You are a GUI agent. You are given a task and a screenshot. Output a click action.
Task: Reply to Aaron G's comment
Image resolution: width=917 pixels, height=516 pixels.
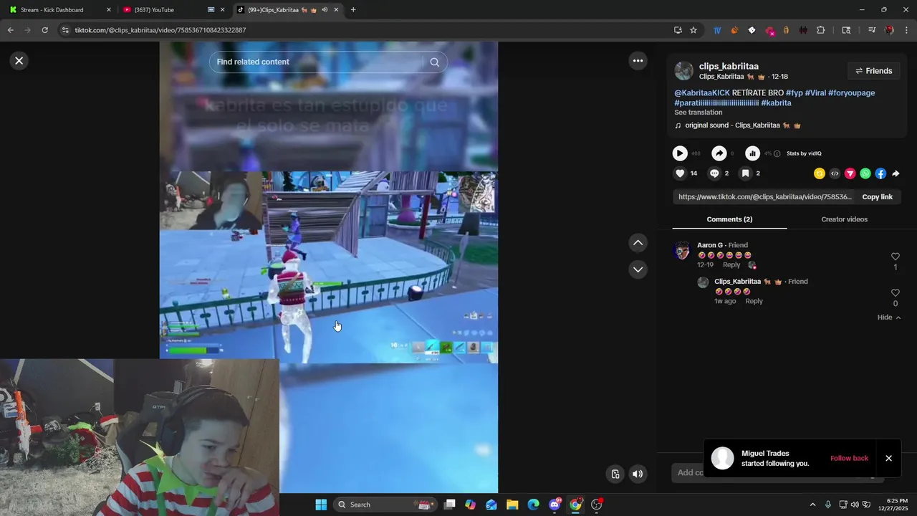pyautogui.click(x=731, y=265)
